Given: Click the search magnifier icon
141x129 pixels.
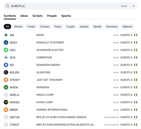Looking at the screenshot, I should pyautogui.click(x=7, y=6).
